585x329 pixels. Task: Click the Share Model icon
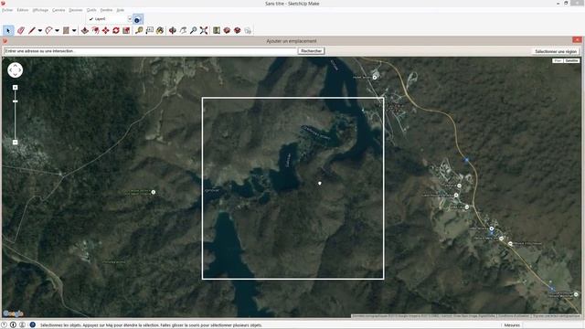(238, 30)
